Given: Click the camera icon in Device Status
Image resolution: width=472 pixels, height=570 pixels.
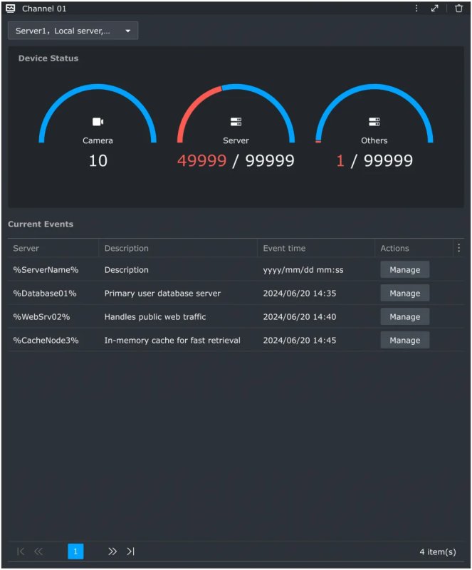Looking at the screenshot, I should point(98,121).
